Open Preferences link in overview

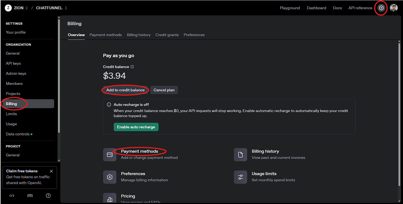click(133, 174)
